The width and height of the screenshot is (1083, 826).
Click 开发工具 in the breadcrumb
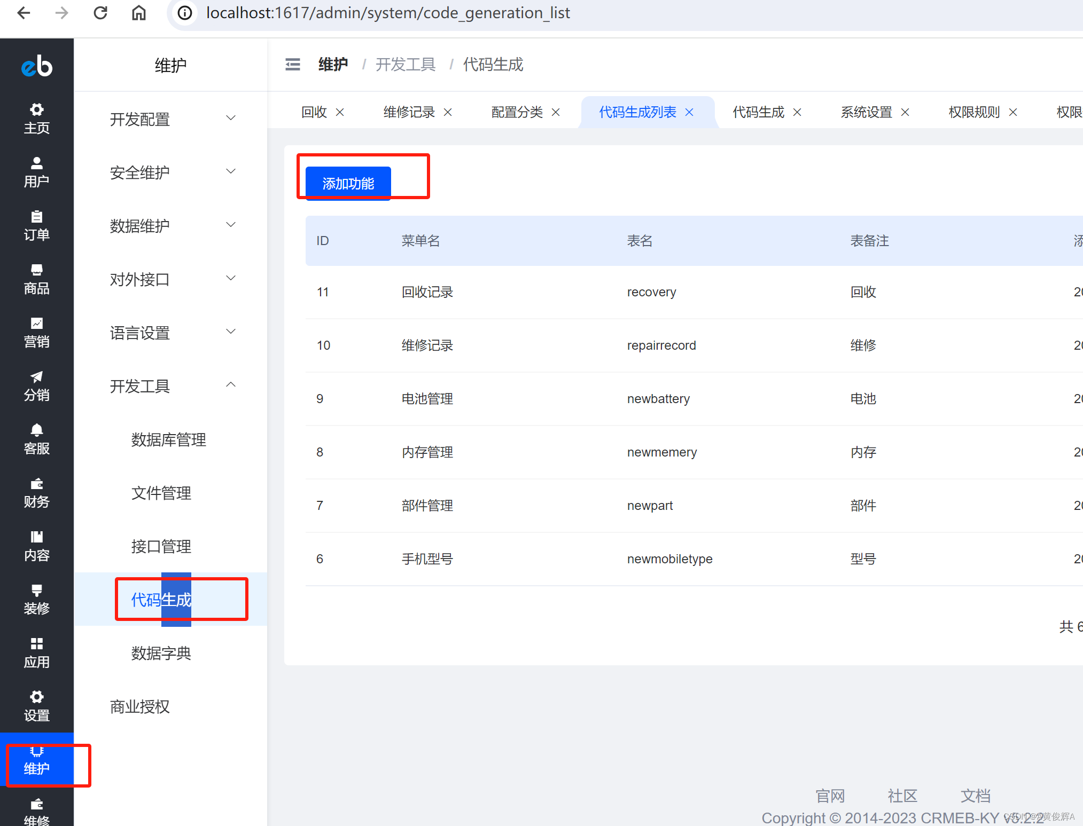pos(406,65)
